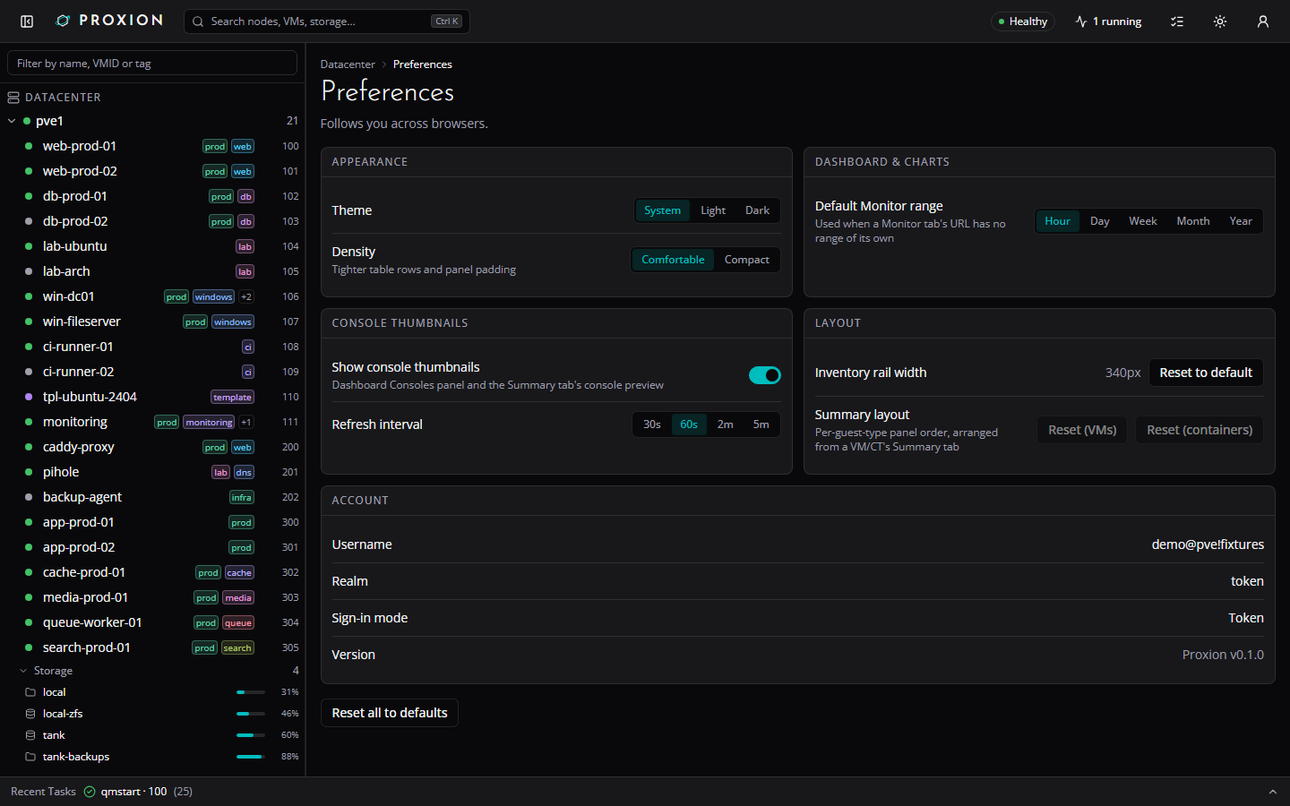The width and height of the screenshot is (1290, 806).
Task: Select Year monitor range
Action: (x=1241, y=221)
